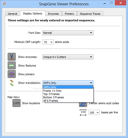This screenshot has height=138, width=128.
Task: Open the Primers tab
Action: (x=69, y=14)
